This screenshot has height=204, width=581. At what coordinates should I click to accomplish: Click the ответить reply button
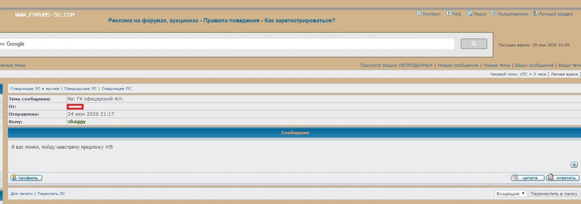click(562, 178)
